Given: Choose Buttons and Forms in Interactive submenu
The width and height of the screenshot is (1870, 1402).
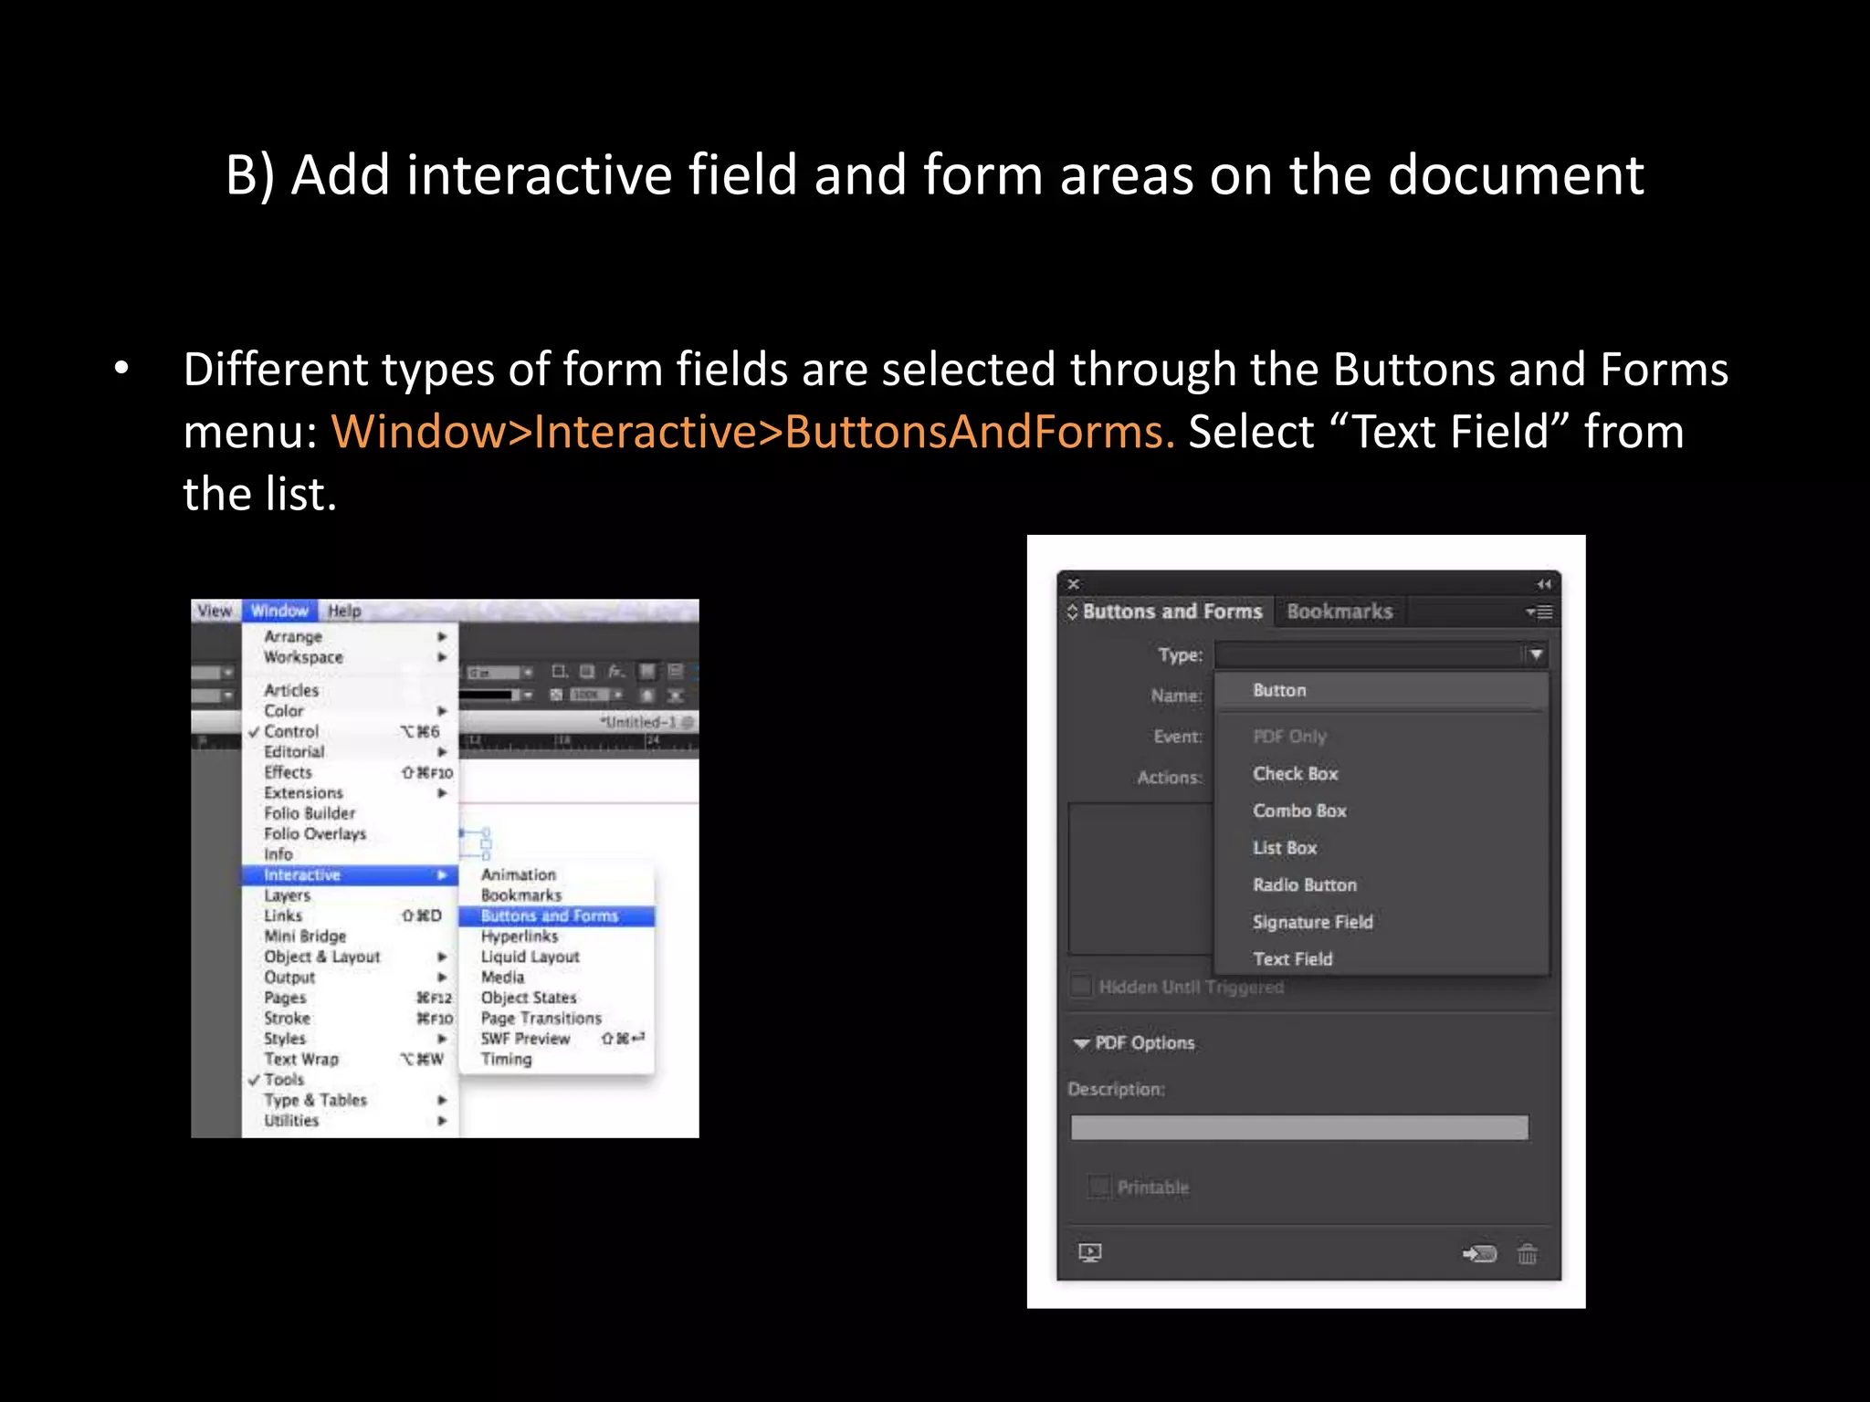Looking at the screenshot, I should 550,915.
